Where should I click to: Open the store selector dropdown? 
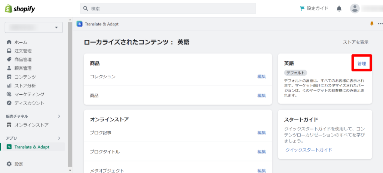pyautogui.click(x=34, y=27)
